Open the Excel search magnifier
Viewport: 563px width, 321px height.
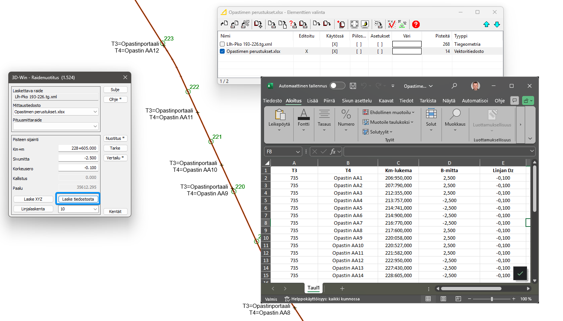454,86
